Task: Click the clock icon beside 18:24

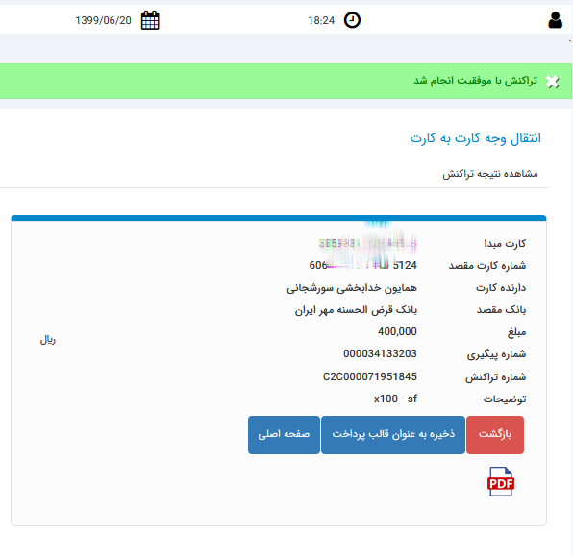Action: [352, 20]
